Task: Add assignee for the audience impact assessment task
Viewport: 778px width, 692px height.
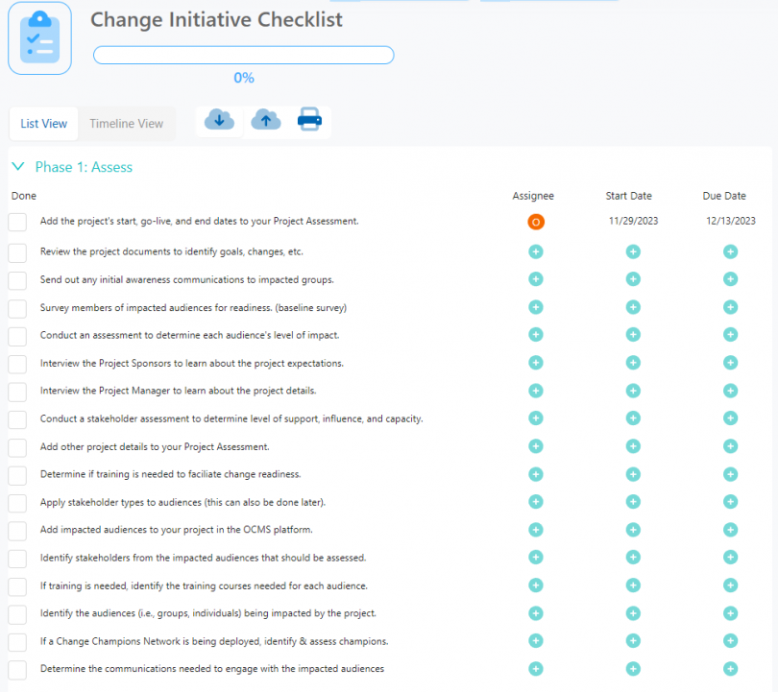Action: (x=535, y=335)
